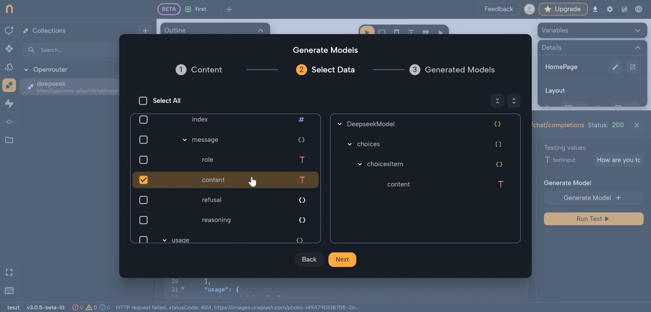Enable the Select All checkbox

(143, 101)
